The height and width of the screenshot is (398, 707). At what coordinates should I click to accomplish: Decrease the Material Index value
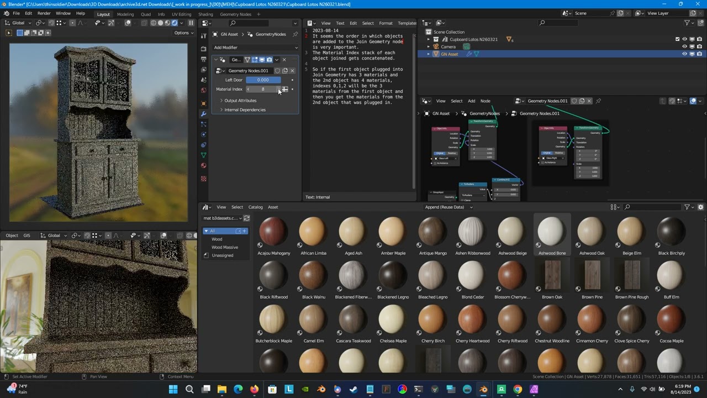point(249,90)
